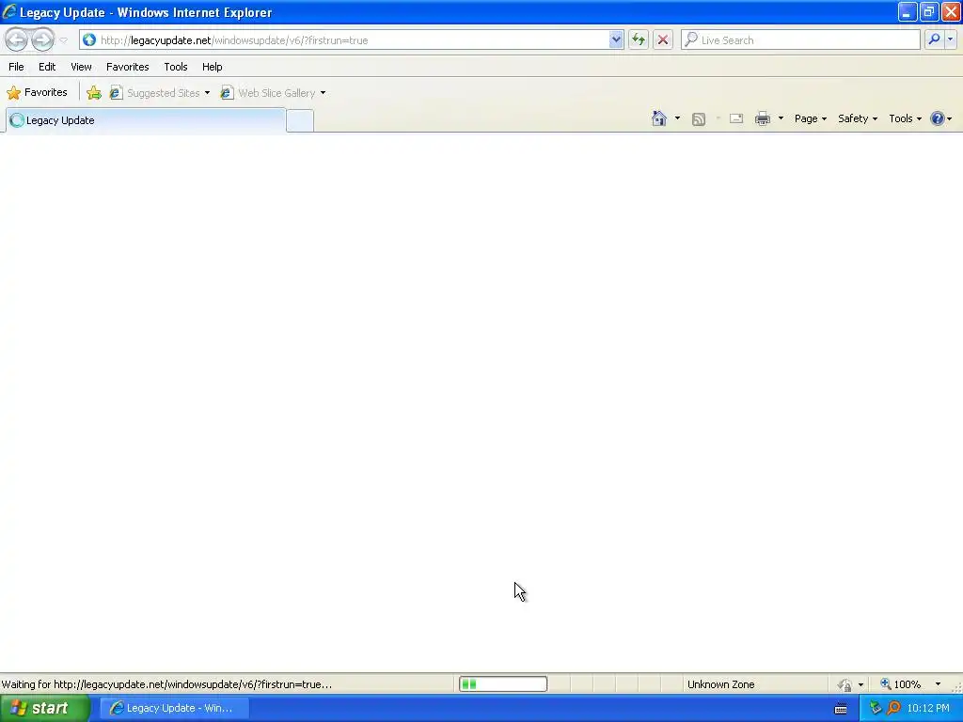Click the RSS Feeds icon

[699, 119]
